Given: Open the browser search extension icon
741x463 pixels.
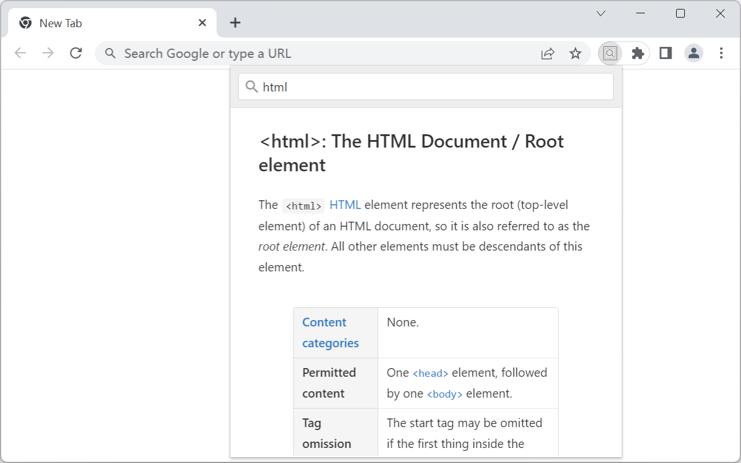Looking at the screenshot, I should coord(610,53).
